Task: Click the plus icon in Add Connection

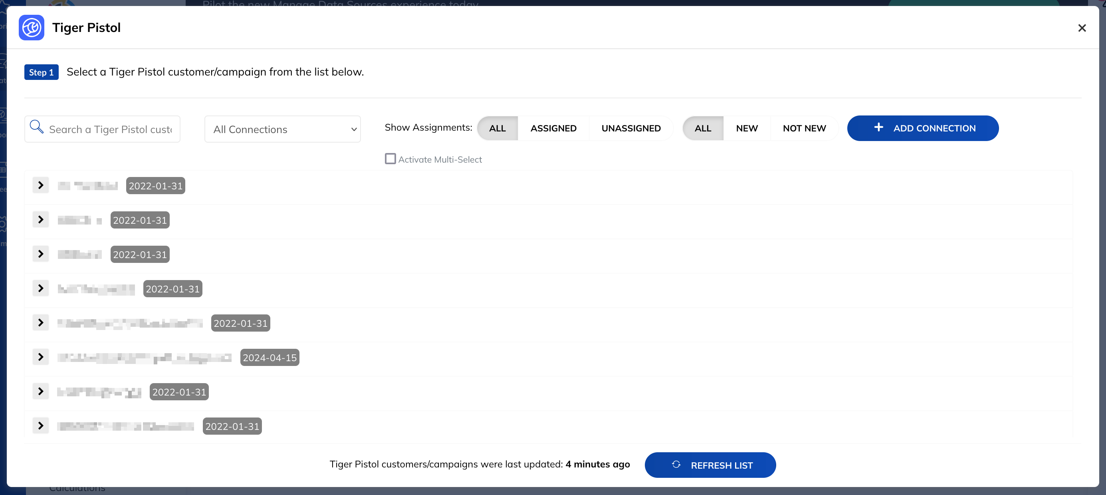Action: pos(878,127)
